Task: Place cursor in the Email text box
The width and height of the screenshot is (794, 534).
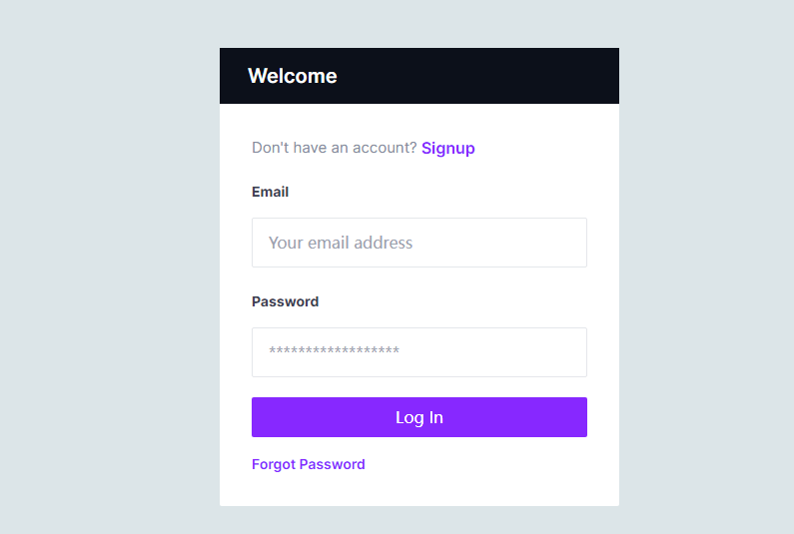Action: 419,243
